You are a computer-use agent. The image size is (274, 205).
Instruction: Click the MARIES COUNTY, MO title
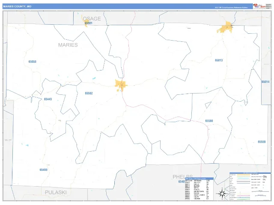click(17, 6)
